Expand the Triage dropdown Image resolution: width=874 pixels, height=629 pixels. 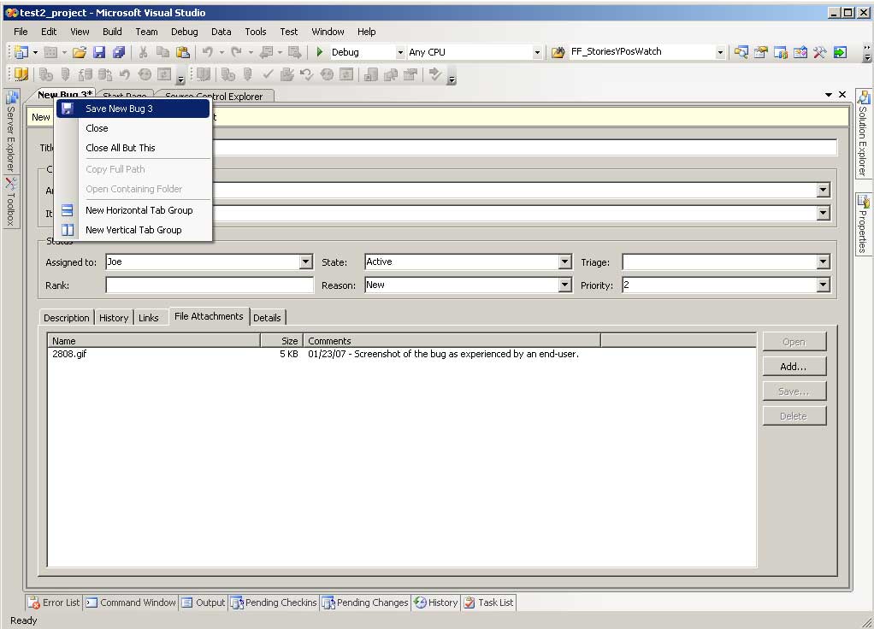coord(824,262)
